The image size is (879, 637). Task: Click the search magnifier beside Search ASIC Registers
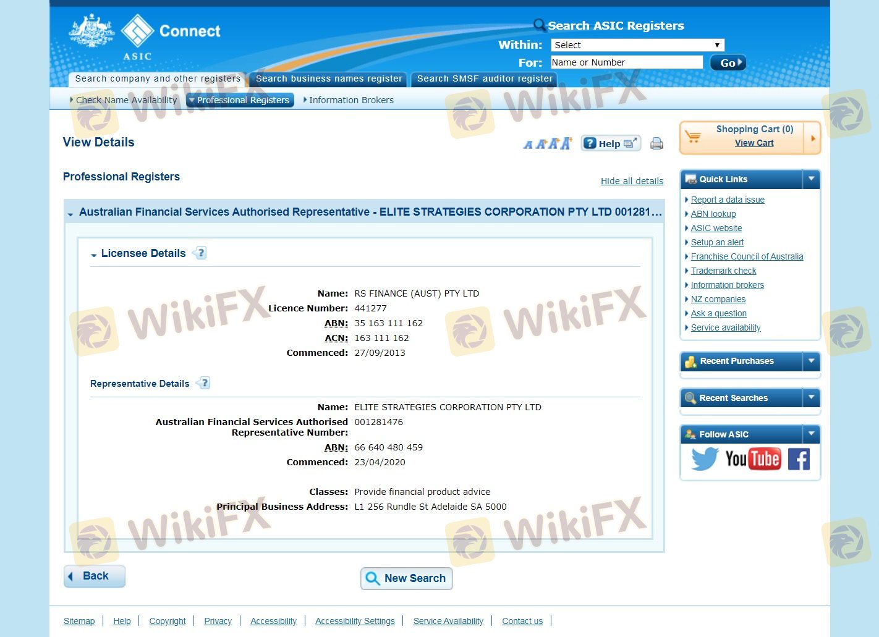pyautogui.click(x=539, y=25)
